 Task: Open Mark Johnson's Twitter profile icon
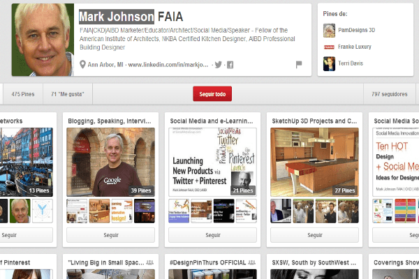point(219,65)
